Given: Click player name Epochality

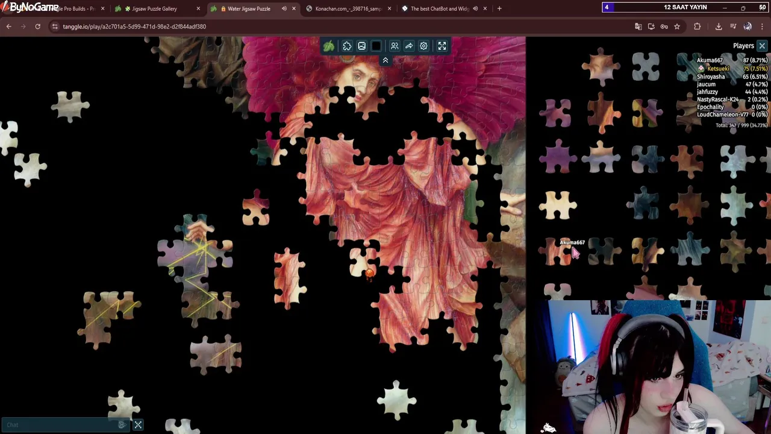Looking at the screenshot, I should coord(710,107).
